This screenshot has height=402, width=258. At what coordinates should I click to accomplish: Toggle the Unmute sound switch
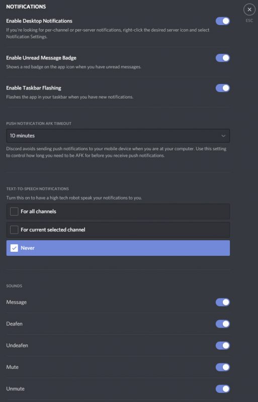click(x=223, y=388)
